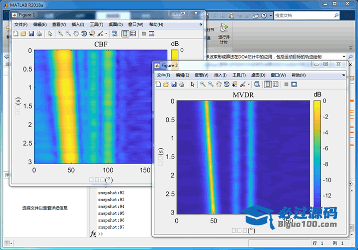
Task: Expand Brush tool dropdown arrow in Figure 1
Action: tap(106, 34)
